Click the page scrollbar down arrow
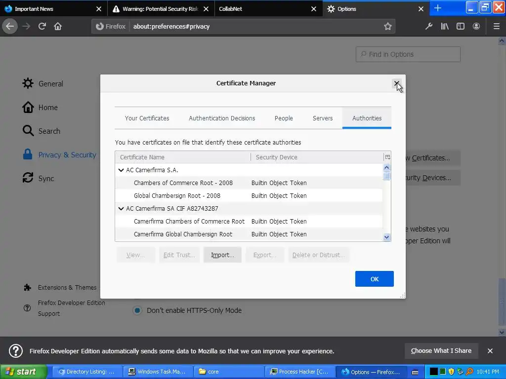Image resolution: width=506 pixels, height=379 pixels. (502, 332)
